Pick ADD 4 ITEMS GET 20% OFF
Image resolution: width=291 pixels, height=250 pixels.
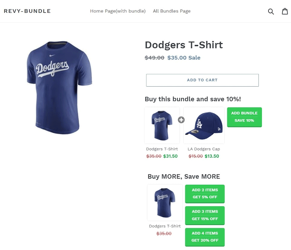click(x=205, y=237)
